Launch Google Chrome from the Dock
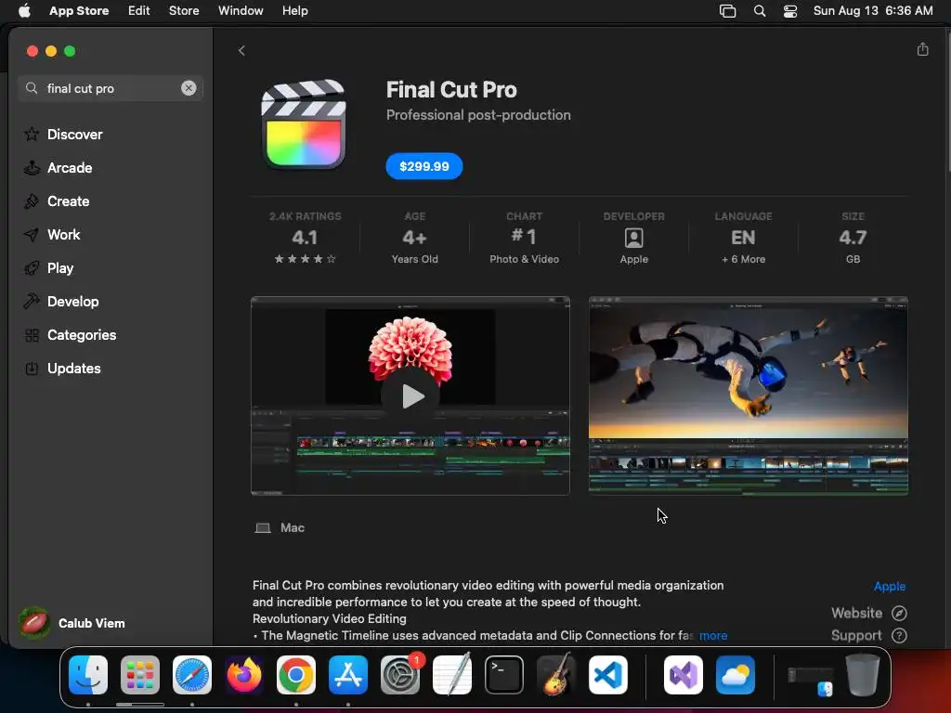This screenshot has height=713, width=951. pos(296,675)
